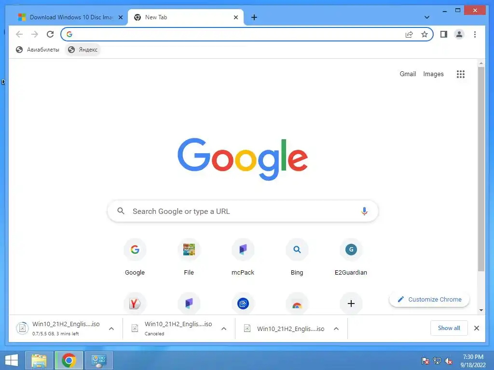The height and width of the screenshot is (370, 494).
Task: Click the in-progress download file icon
Action: point(22,329)
